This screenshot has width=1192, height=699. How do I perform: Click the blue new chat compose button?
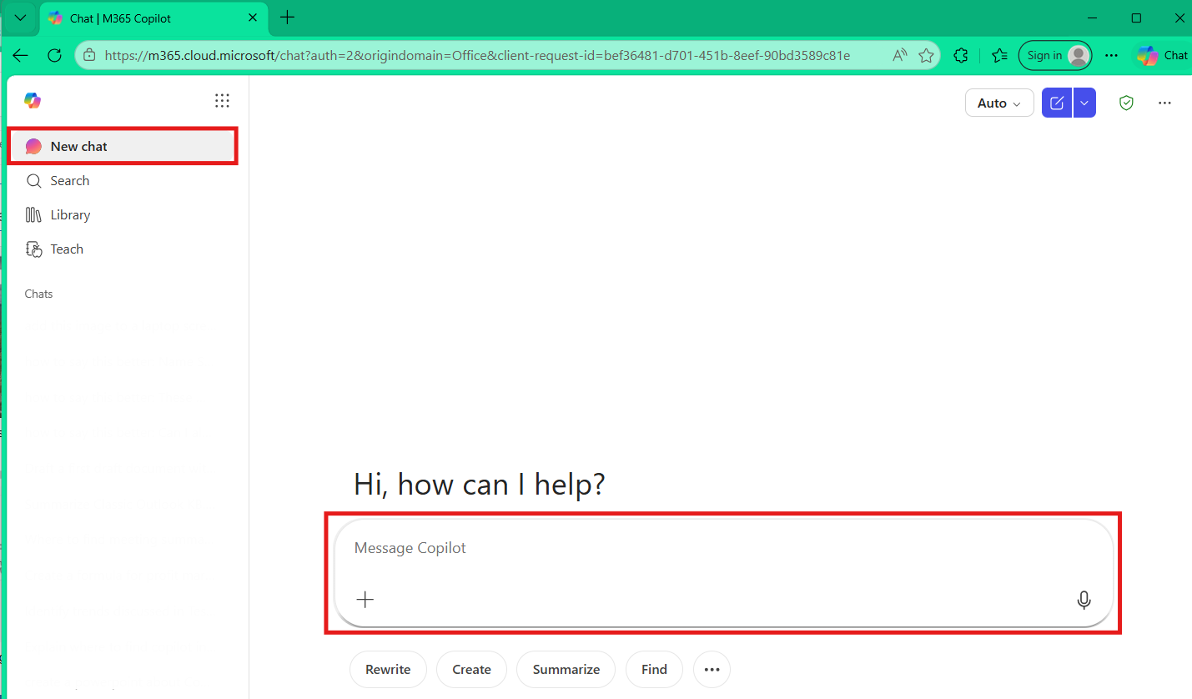pos(1057,103)
